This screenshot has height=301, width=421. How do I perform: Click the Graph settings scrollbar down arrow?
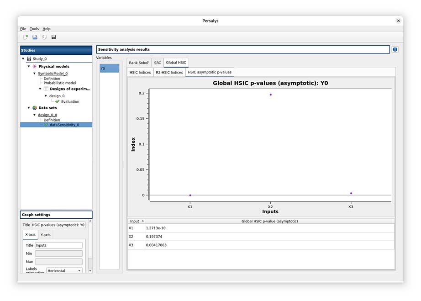click(90, 271)
